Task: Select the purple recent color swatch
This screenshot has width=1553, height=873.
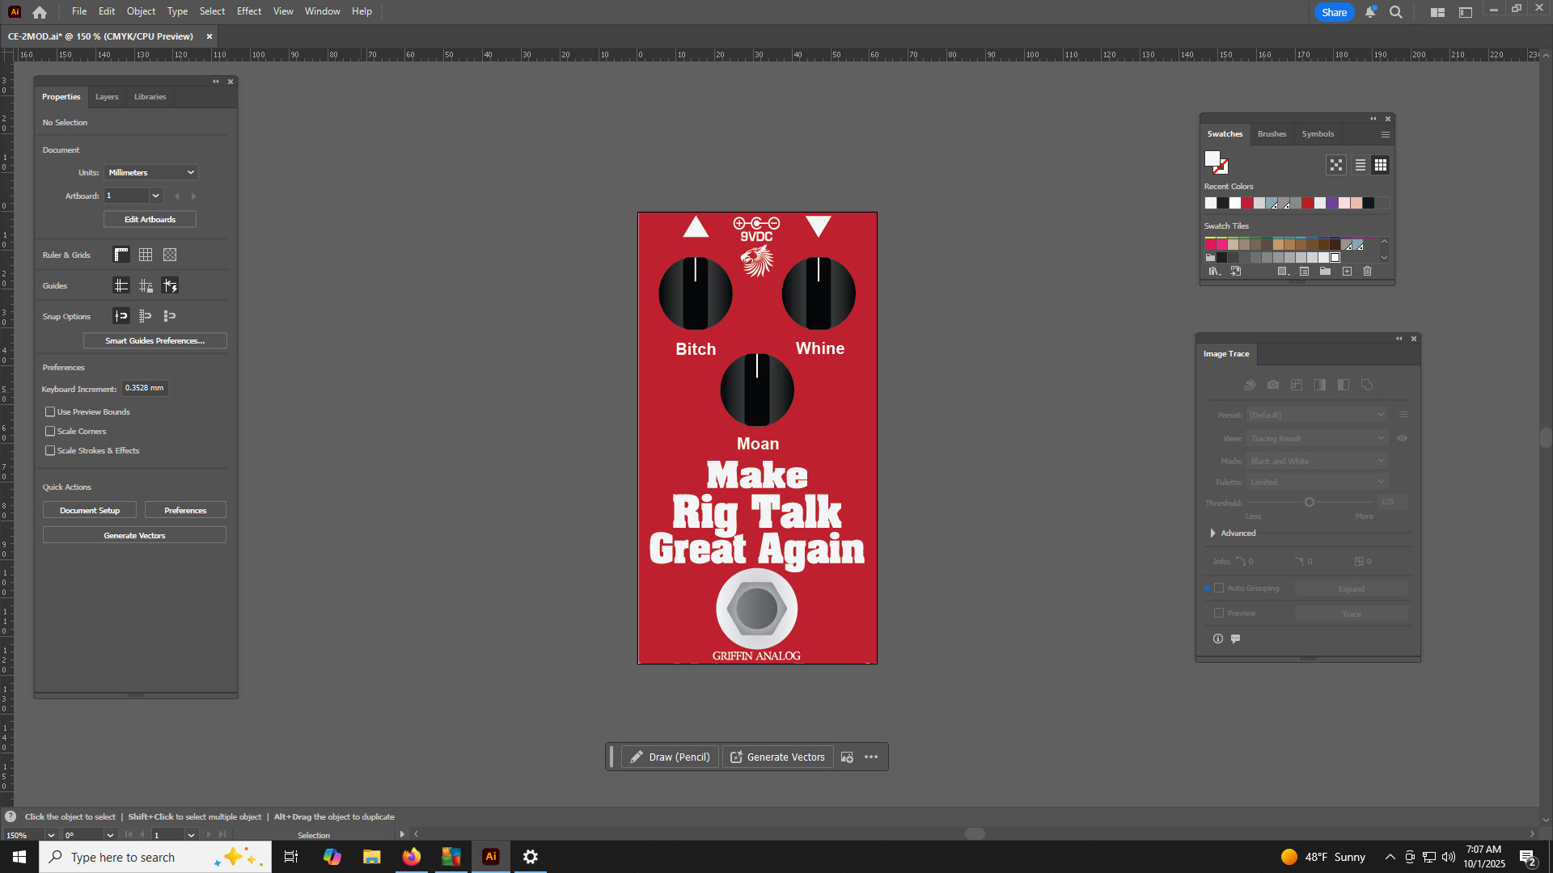Action: pyautogui.click(x=1332, y=204)
